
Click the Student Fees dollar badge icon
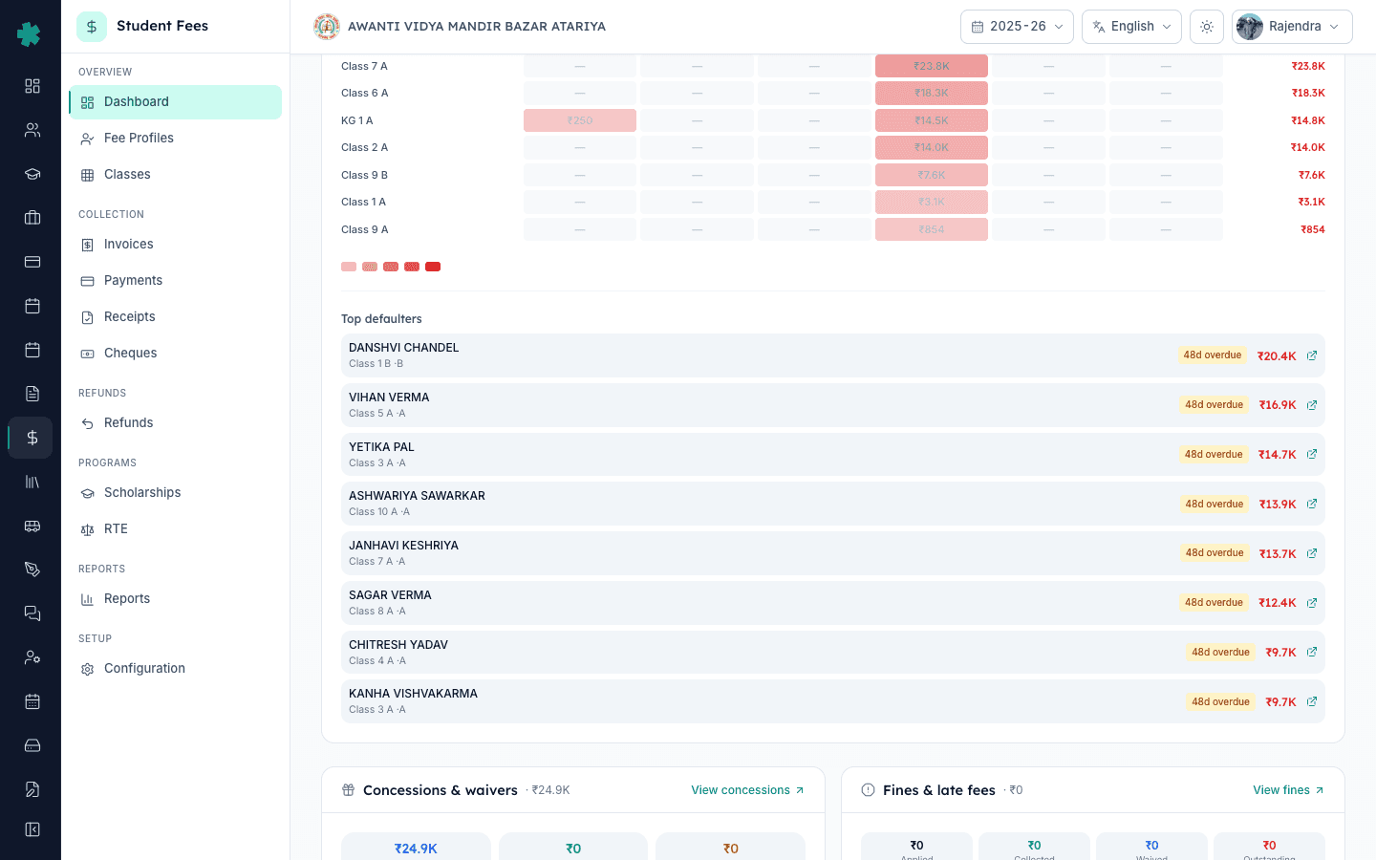(92, 27)
